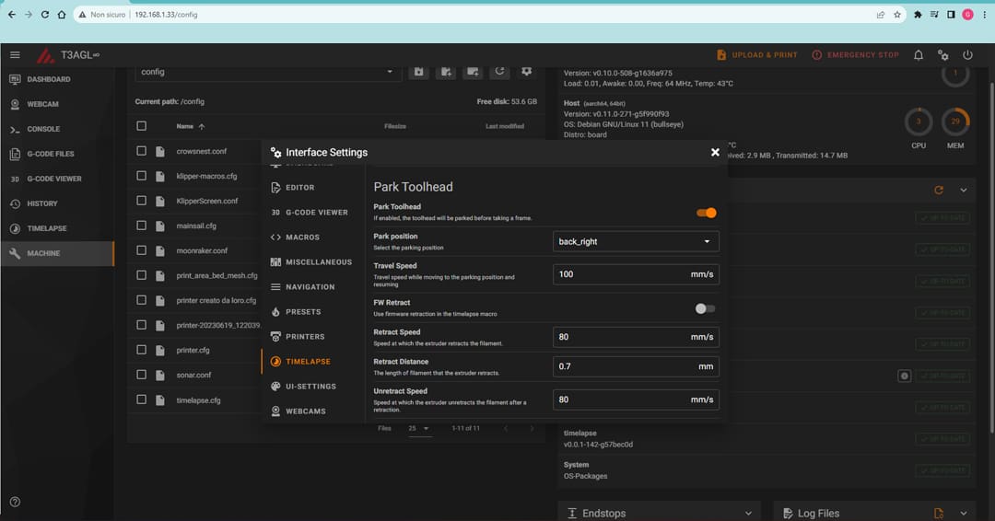Open the notifications bell

point(919,55)
